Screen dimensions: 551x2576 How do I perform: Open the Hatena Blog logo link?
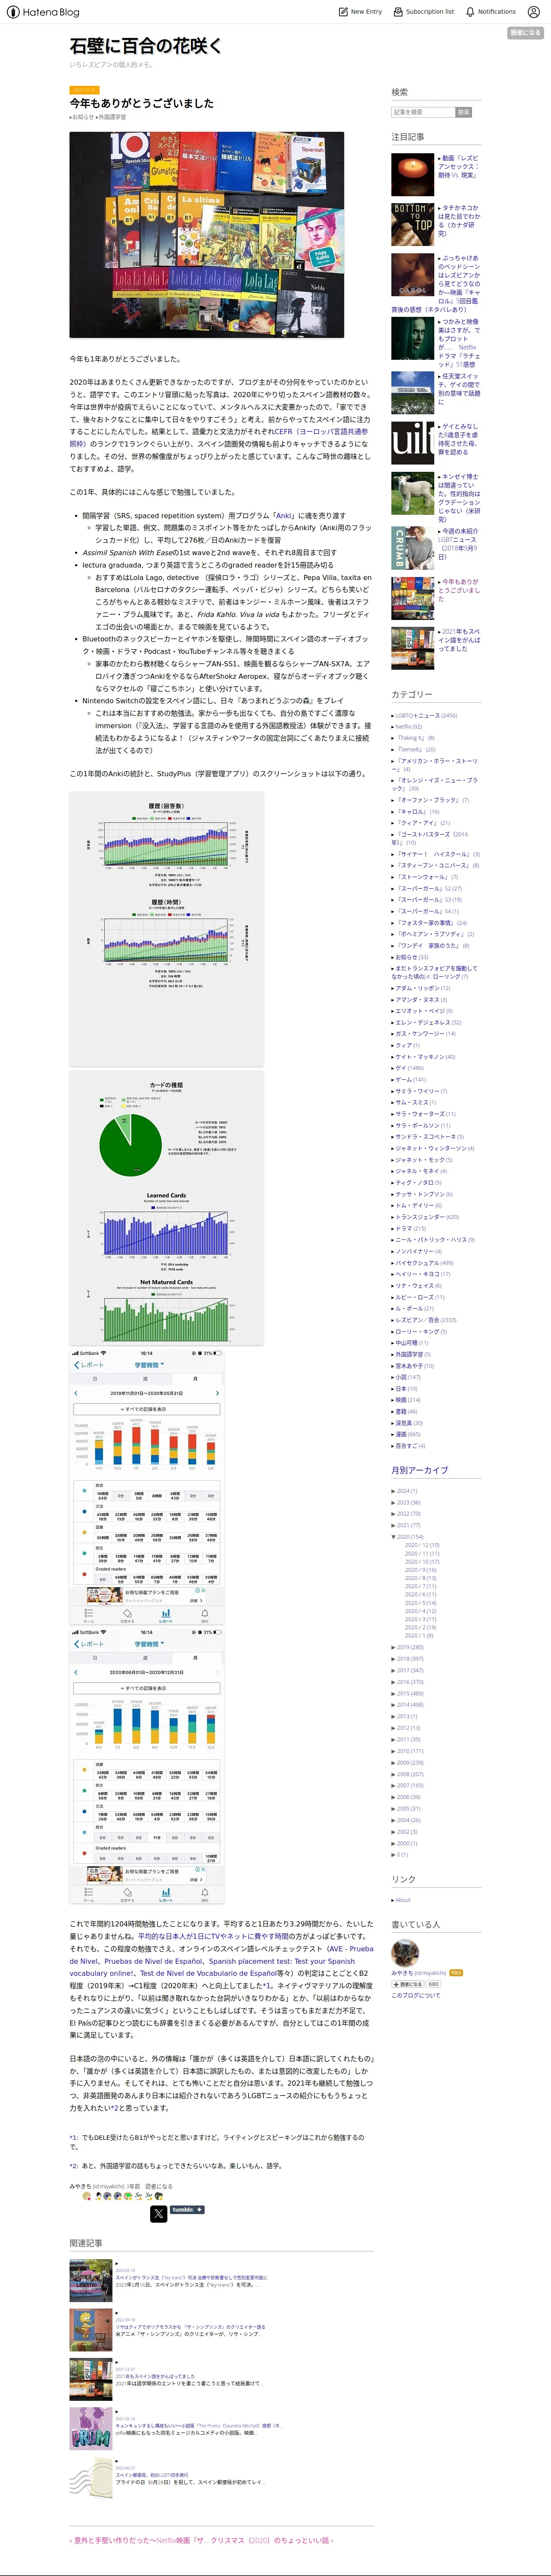43,12
